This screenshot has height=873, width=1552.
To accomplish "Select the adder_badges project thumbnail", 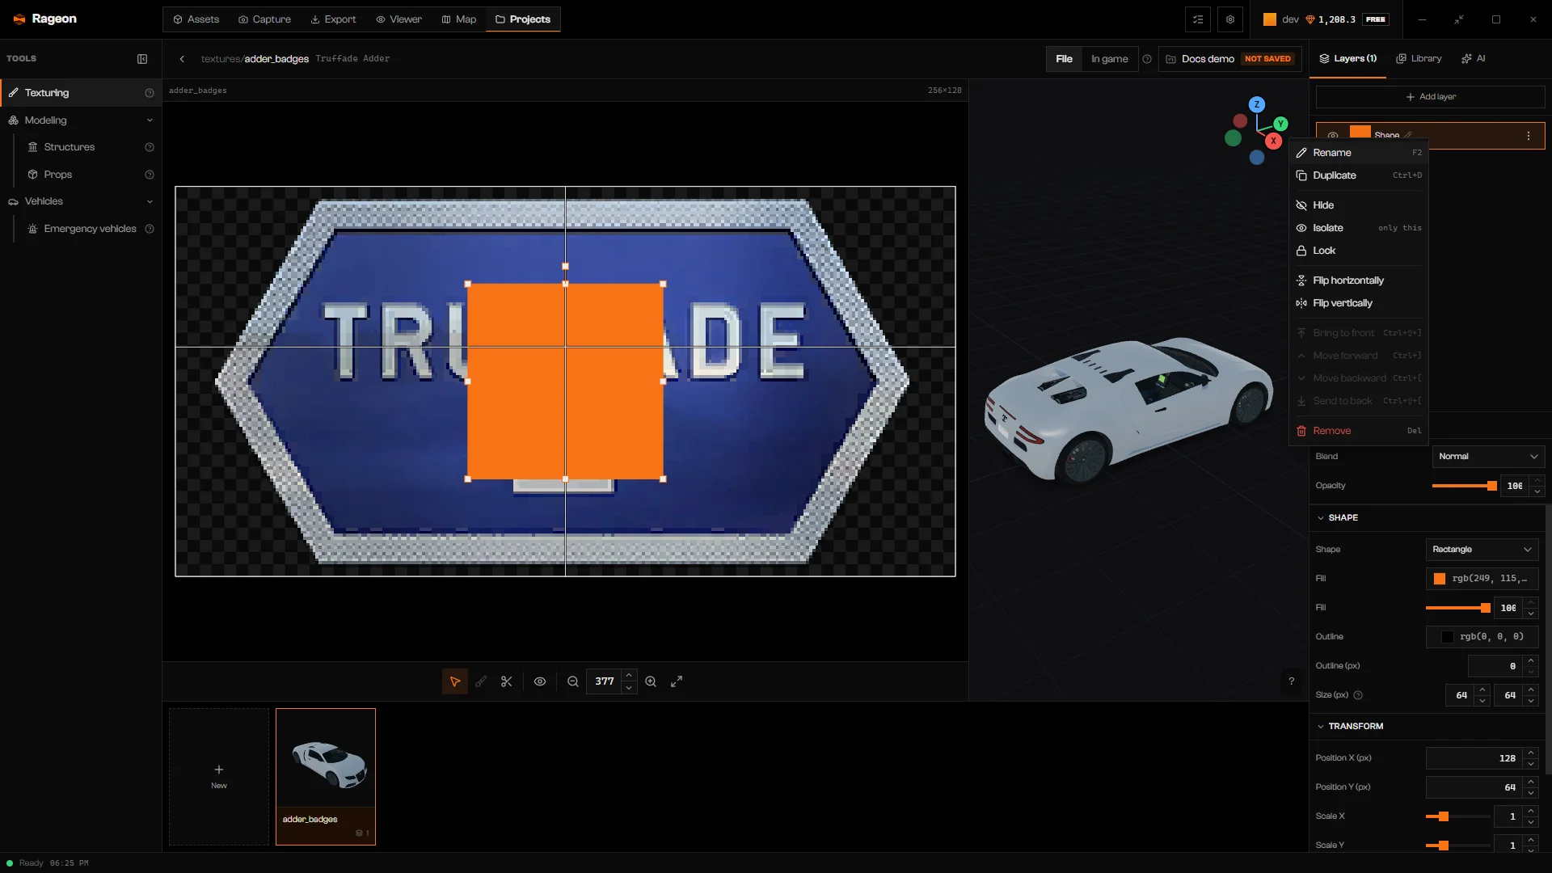I will tap(326, 777).
